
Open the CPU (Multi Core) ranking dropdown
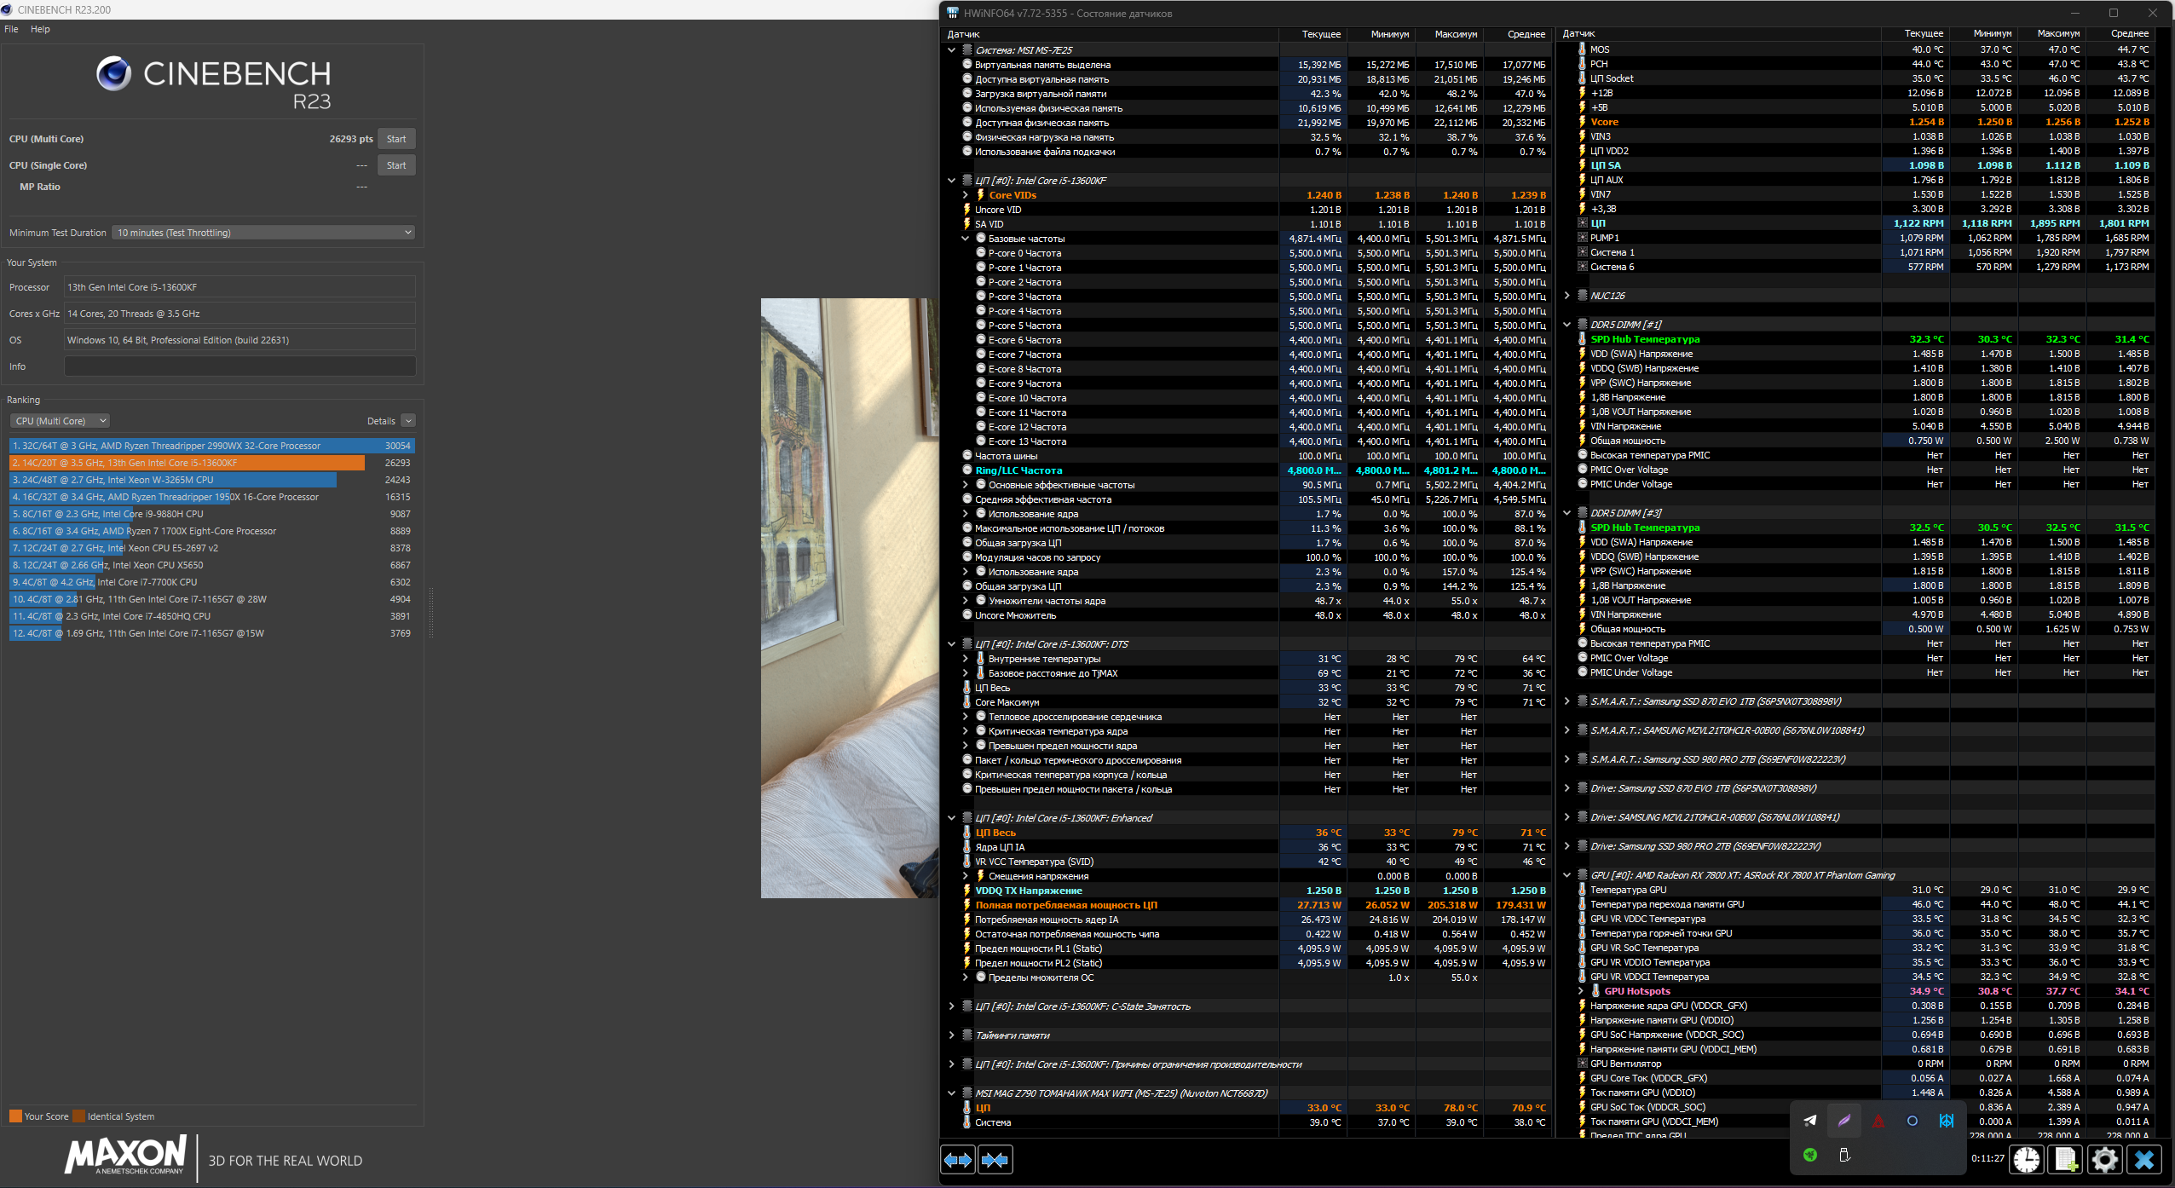click(x=61, y=421)
